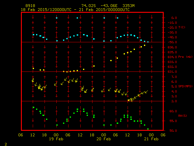Click the elevation value 3353M
This screenshot has width=194, height=146.
pyautogui.click(x=129, y=6)
